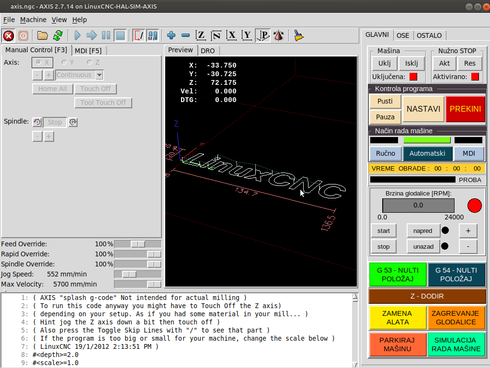This screenshot has width=490, height=368.
Task: Click the Z - DODIR button
Action: pyautogui.click(x=427, y=296)
